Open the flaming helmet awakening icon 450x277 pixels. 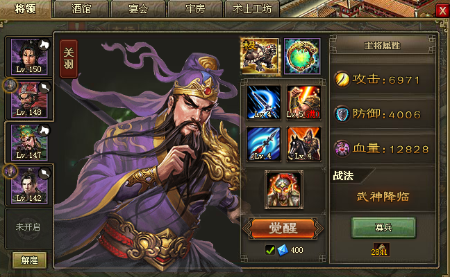284,190
